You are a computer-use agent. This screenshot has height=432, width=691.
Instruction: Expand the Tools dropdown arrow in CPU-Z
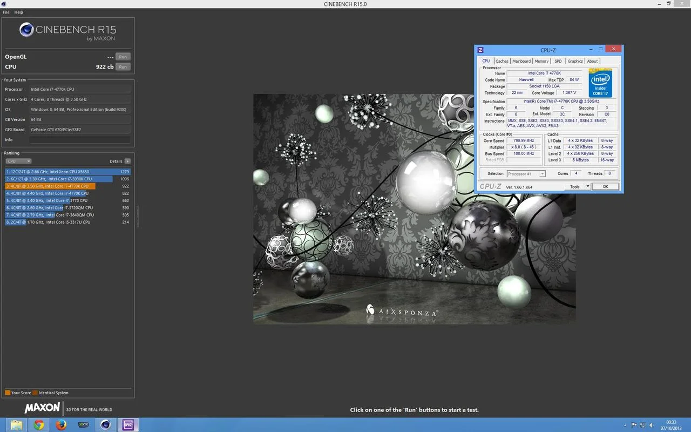click(588, 186)
